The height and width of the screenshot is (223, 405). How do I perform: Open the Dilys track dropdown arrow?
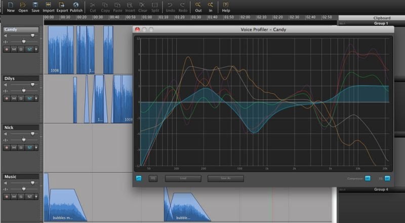[x=36, y=98]
